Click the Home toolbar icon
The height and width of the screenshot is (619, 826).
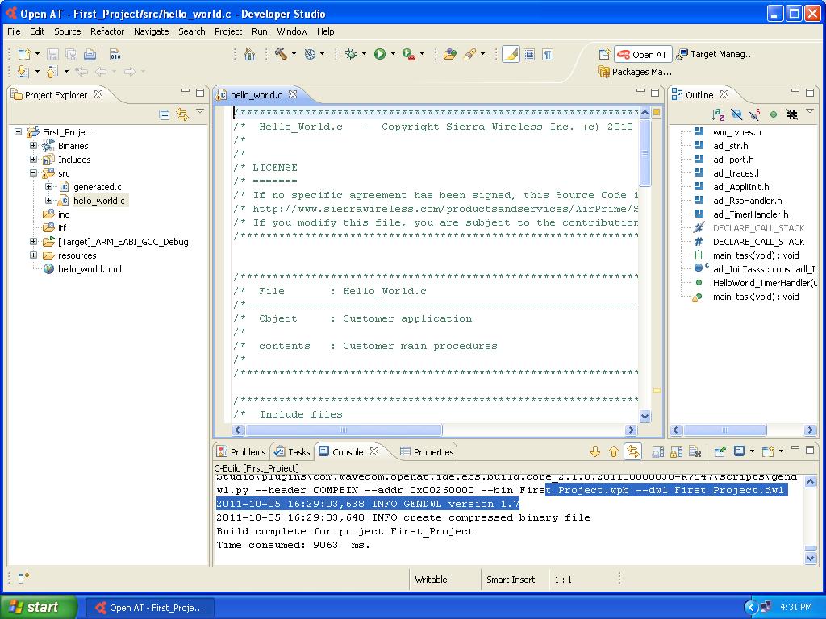coord(250,54)
